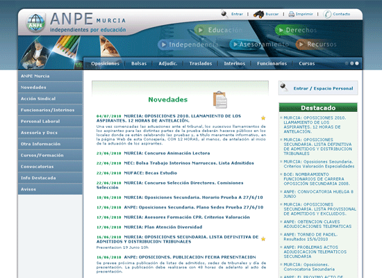This screenshot has height=278, width=382.
Task: Open the Oposiciones menu tab
Action: tap(106, 64)
